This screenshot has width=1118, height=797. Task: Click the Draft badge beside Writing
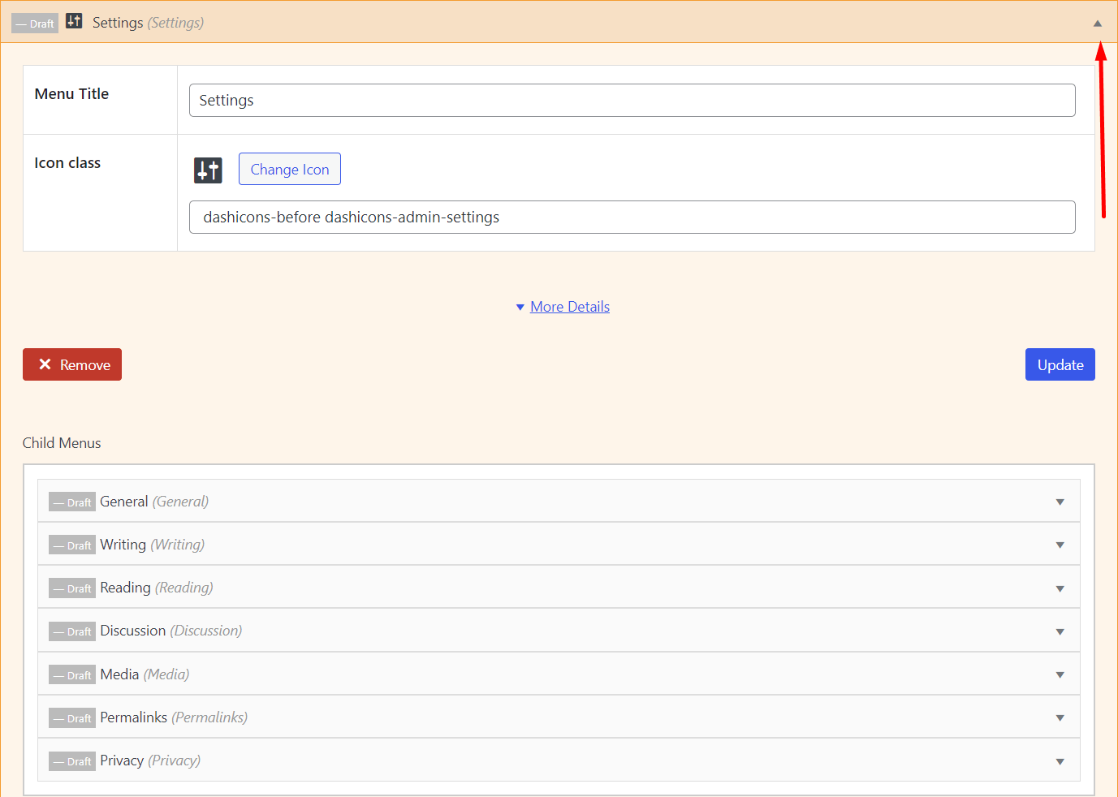72,545
